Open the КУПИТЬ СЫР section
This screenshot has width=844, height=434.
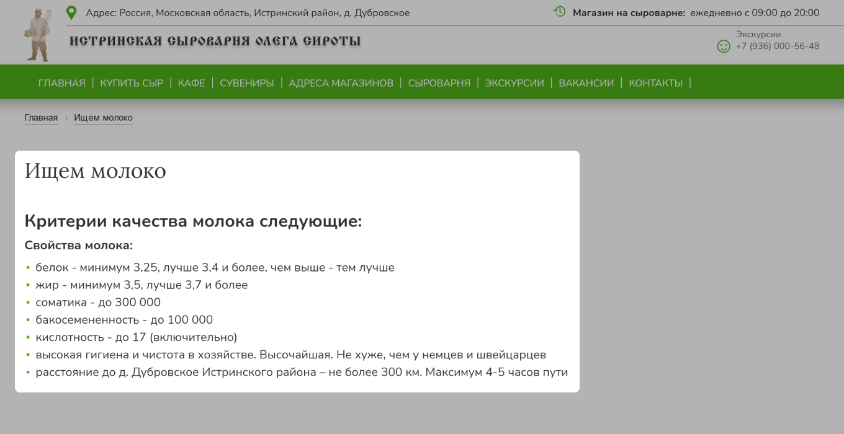pyautogui.click(x=132, y=82)
